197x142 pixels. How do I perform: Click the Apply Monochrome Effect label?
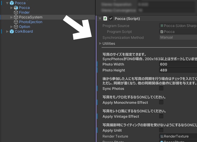pos(125,103)
